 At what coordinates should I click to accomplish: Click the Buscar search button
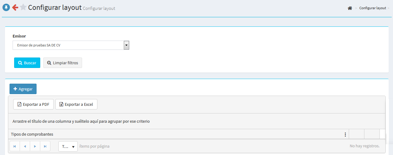[x=27, y=63]
